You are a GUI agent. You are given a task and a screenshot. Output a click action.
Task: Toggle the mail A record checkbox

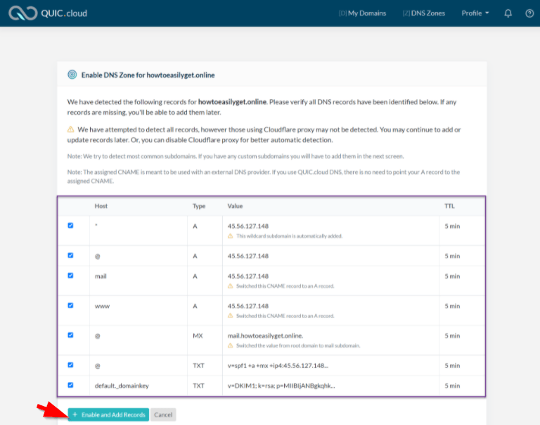70,276
